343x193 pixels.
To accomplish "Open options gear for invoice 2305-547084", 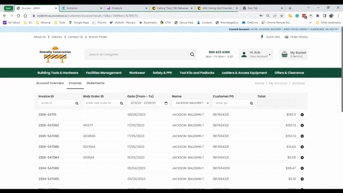I will (x=302, y=158).
